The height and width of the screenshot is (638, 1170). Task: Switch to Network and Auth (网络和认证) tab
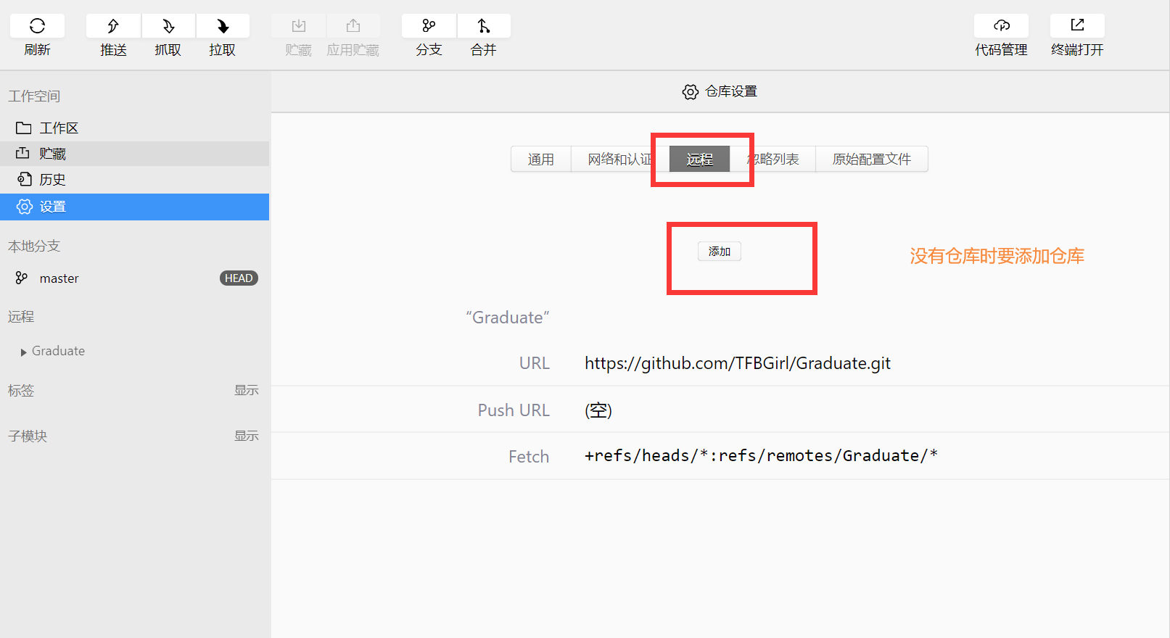pyautogui.click(x=620, y=159)
